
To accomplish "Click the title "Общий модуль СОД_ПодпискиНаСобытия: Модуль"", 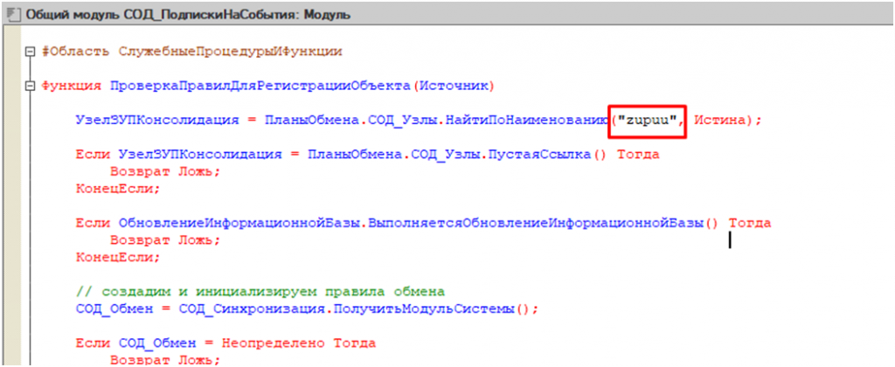I will pos(187,14).
